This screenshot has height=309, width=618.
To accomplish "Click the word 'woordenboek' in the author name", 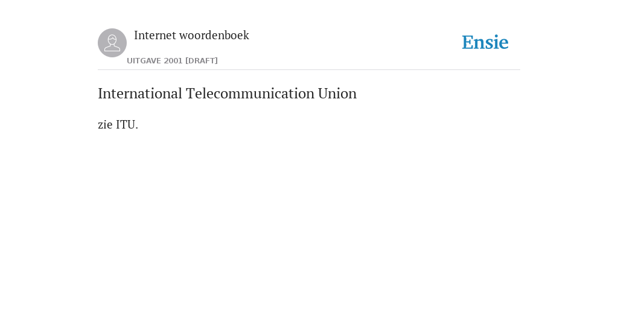I will tap(214, 36).
